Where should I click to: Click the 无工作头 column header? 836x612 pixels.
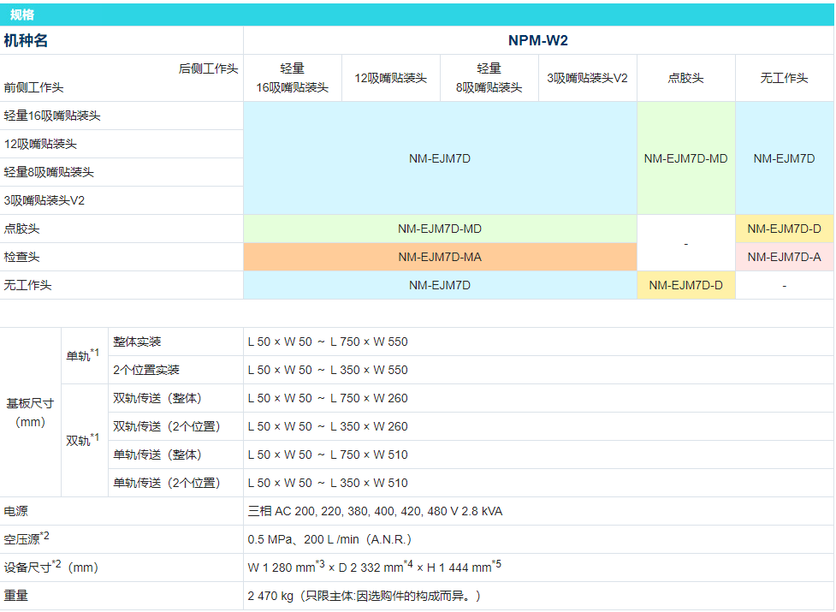click(784, 78)
